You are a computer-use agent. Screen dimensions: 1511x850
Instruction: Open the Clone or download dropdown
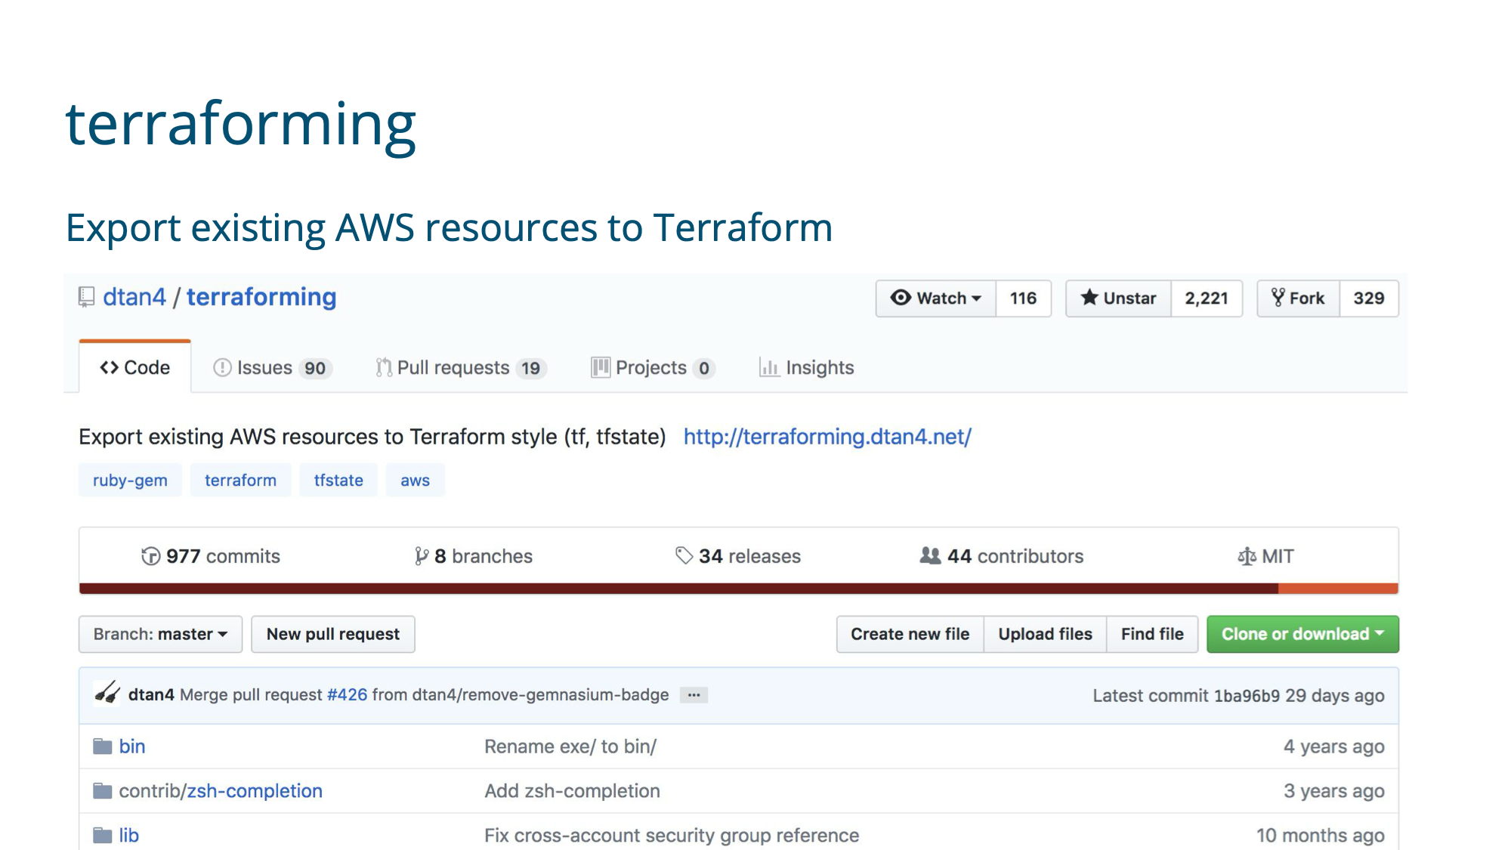1302,634
